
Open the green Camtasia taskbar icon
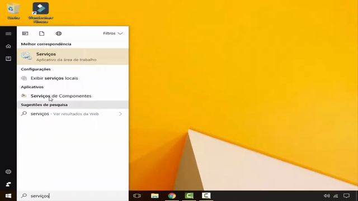click(x=189, y=195)
